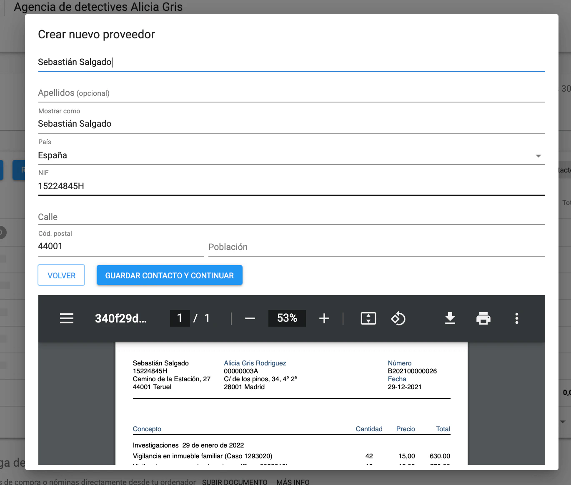The image size is (571, 485).
Task: Click the fit-to-page icon in PDF toolbar
Action: [368, 318]
